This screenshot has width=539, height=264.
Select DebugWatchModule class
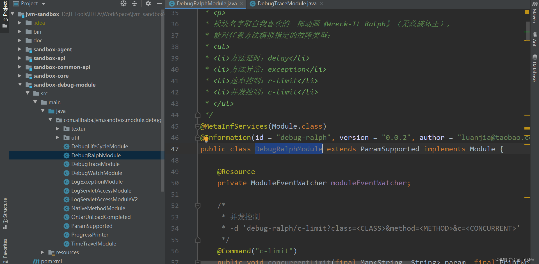97,173
